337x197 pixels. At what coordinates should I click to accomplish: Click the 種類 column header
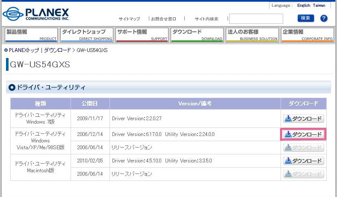tap(40, 104)
